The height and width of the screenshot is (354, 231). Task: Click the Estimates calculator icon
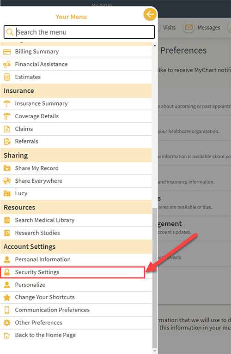point(7,77)
